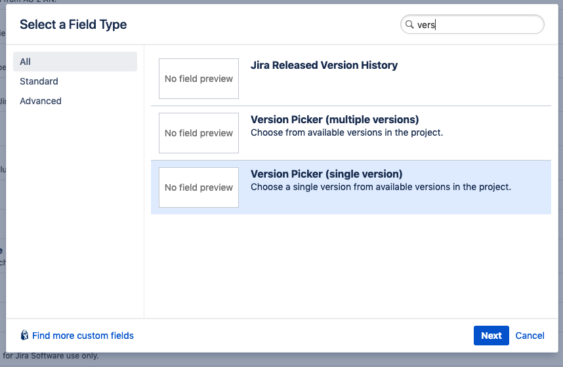Click preview box for Version Picker (single version)
Viewport: 563px width, 367px height.
click(199, 187)
